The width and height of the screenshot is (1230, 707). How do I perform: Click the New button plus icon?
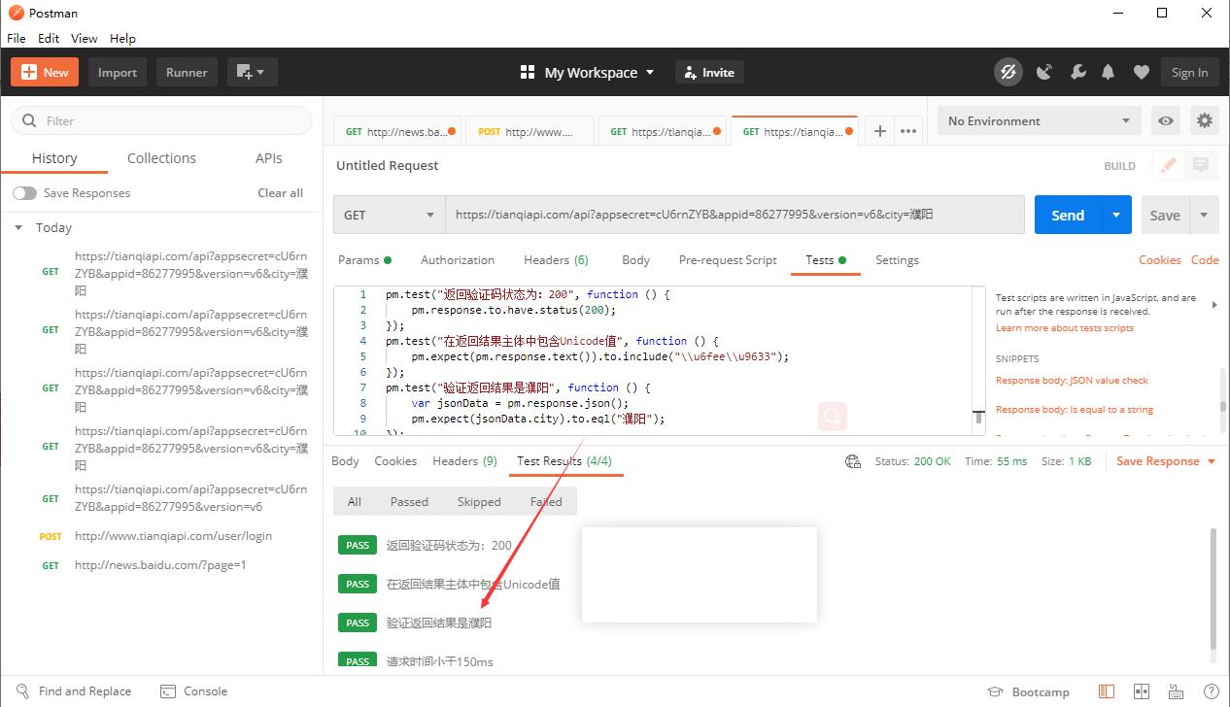click(x=28, y=72)
